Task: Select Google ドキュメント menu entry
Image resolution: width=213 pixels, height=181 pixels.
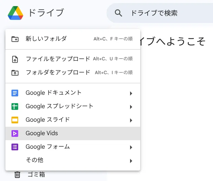Action: [73, 93]
